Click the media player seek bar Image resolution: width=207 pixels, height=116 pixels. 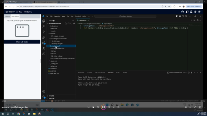pos(103,101)
